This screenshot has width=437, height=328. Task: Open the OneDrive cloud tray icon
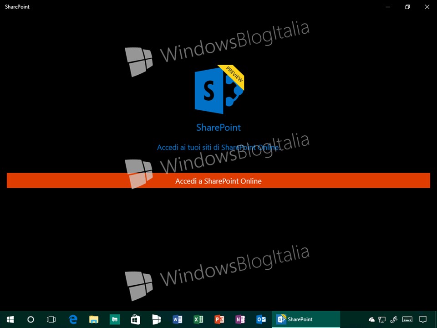pos(371,320)
